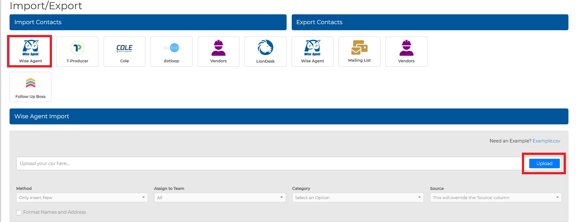This screenshot has height=222, width=578.
Task: Click the Category field label
Action: pos(301,188)
